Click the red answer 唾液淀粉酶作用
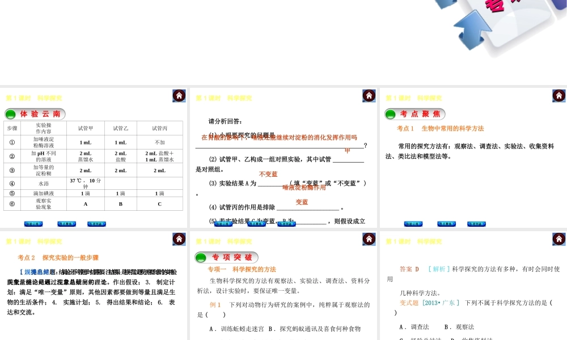 point(304,188)
